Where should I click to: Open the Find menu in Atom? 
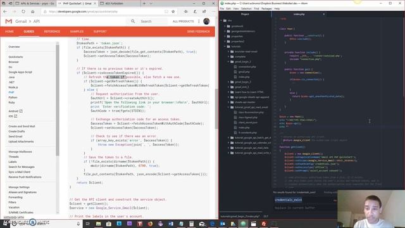point(256,8)
